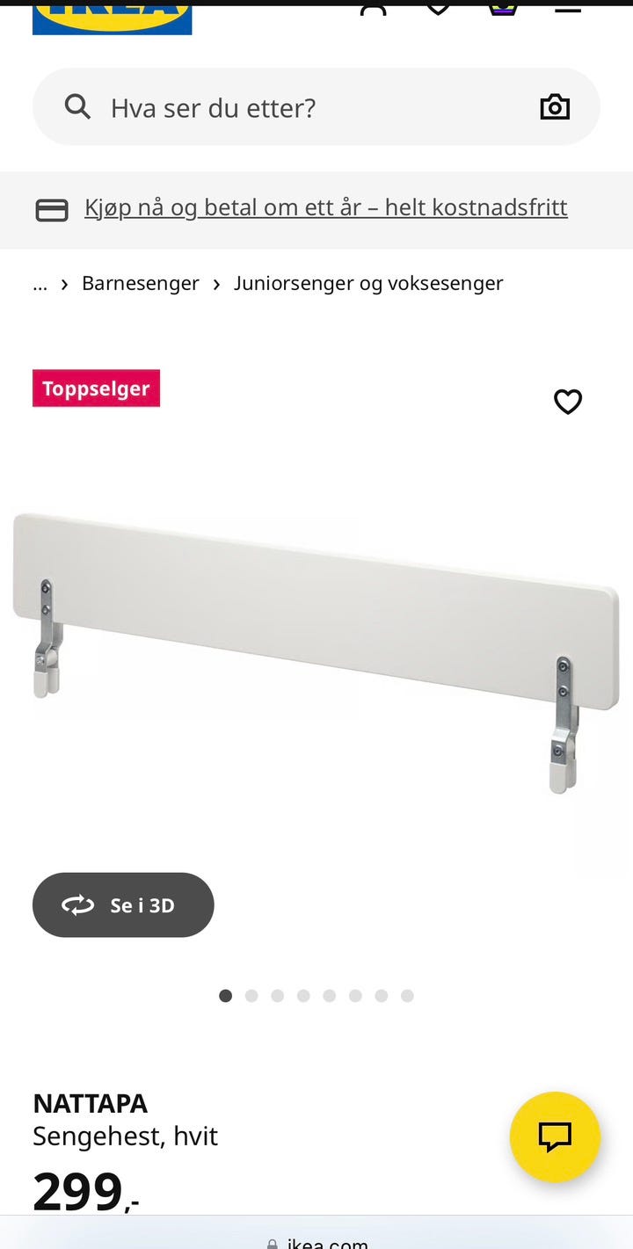Click the Toppselger badge
Screen dimensions: 633x1249
[97, 388]
